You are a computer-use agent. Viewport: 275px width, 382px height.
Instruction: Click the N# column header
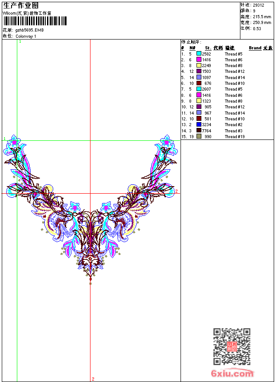pyautogui.click(x=192, y=48)
